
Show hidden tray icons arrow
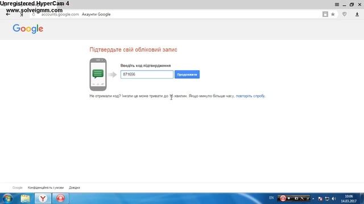click(313, 199)
